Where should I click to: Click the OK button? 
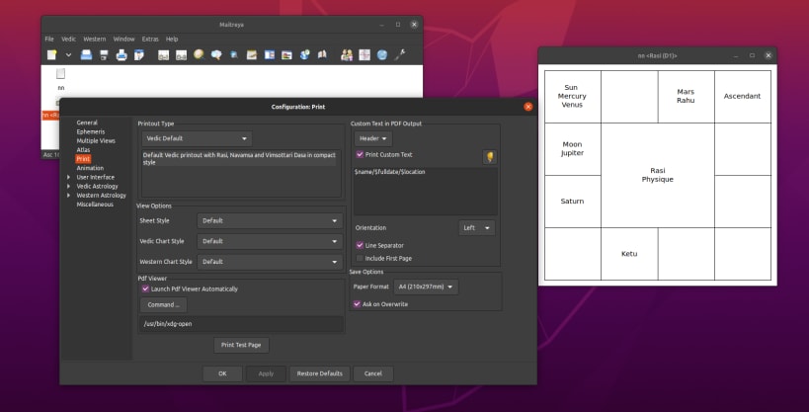[222, 373]
